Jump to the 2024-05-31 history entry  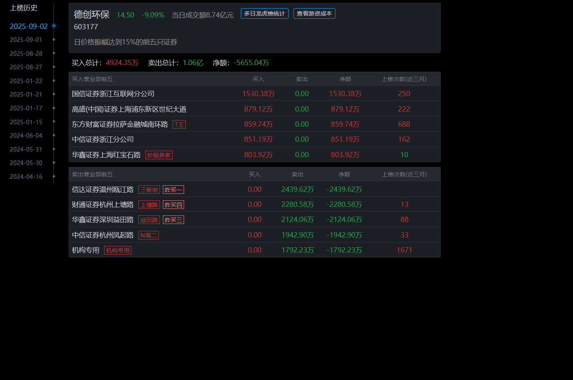[x=26, y=149]
